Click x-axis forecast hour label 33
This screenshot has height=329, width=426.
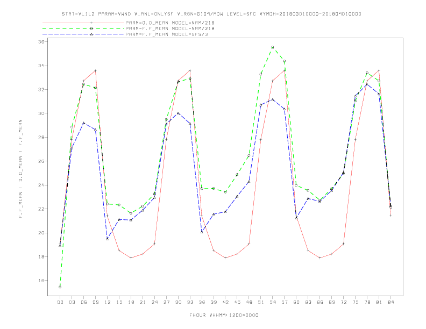click(190, 302)
